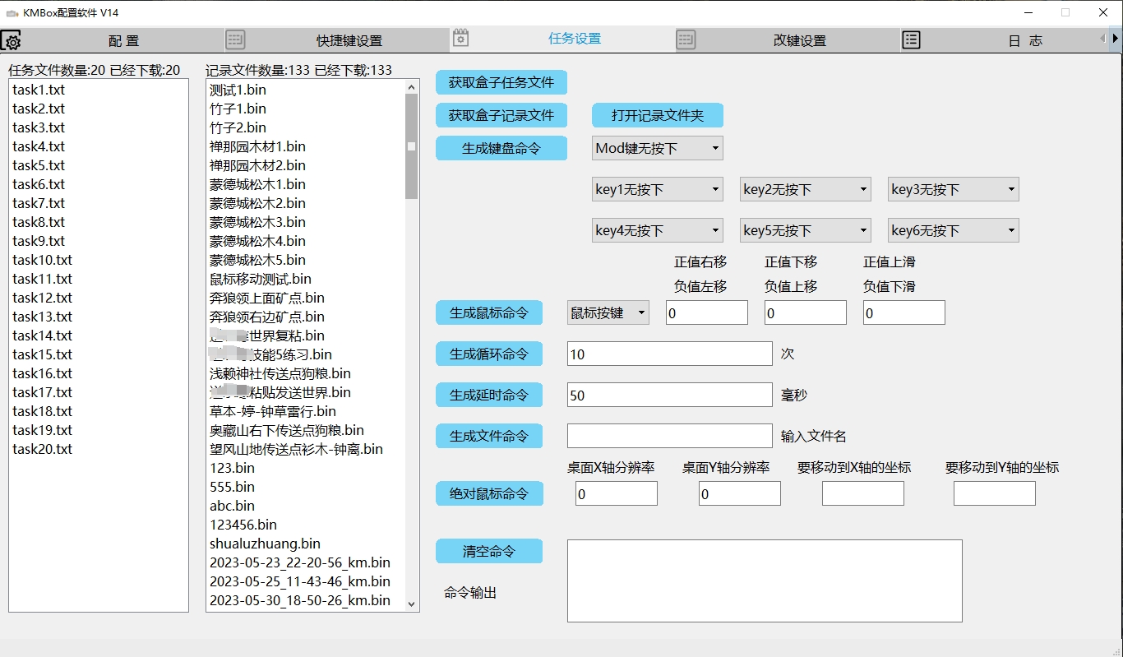
Task: Click the keyboard icon beside the 快捷键设置 tab
Action: pos(236,39)
